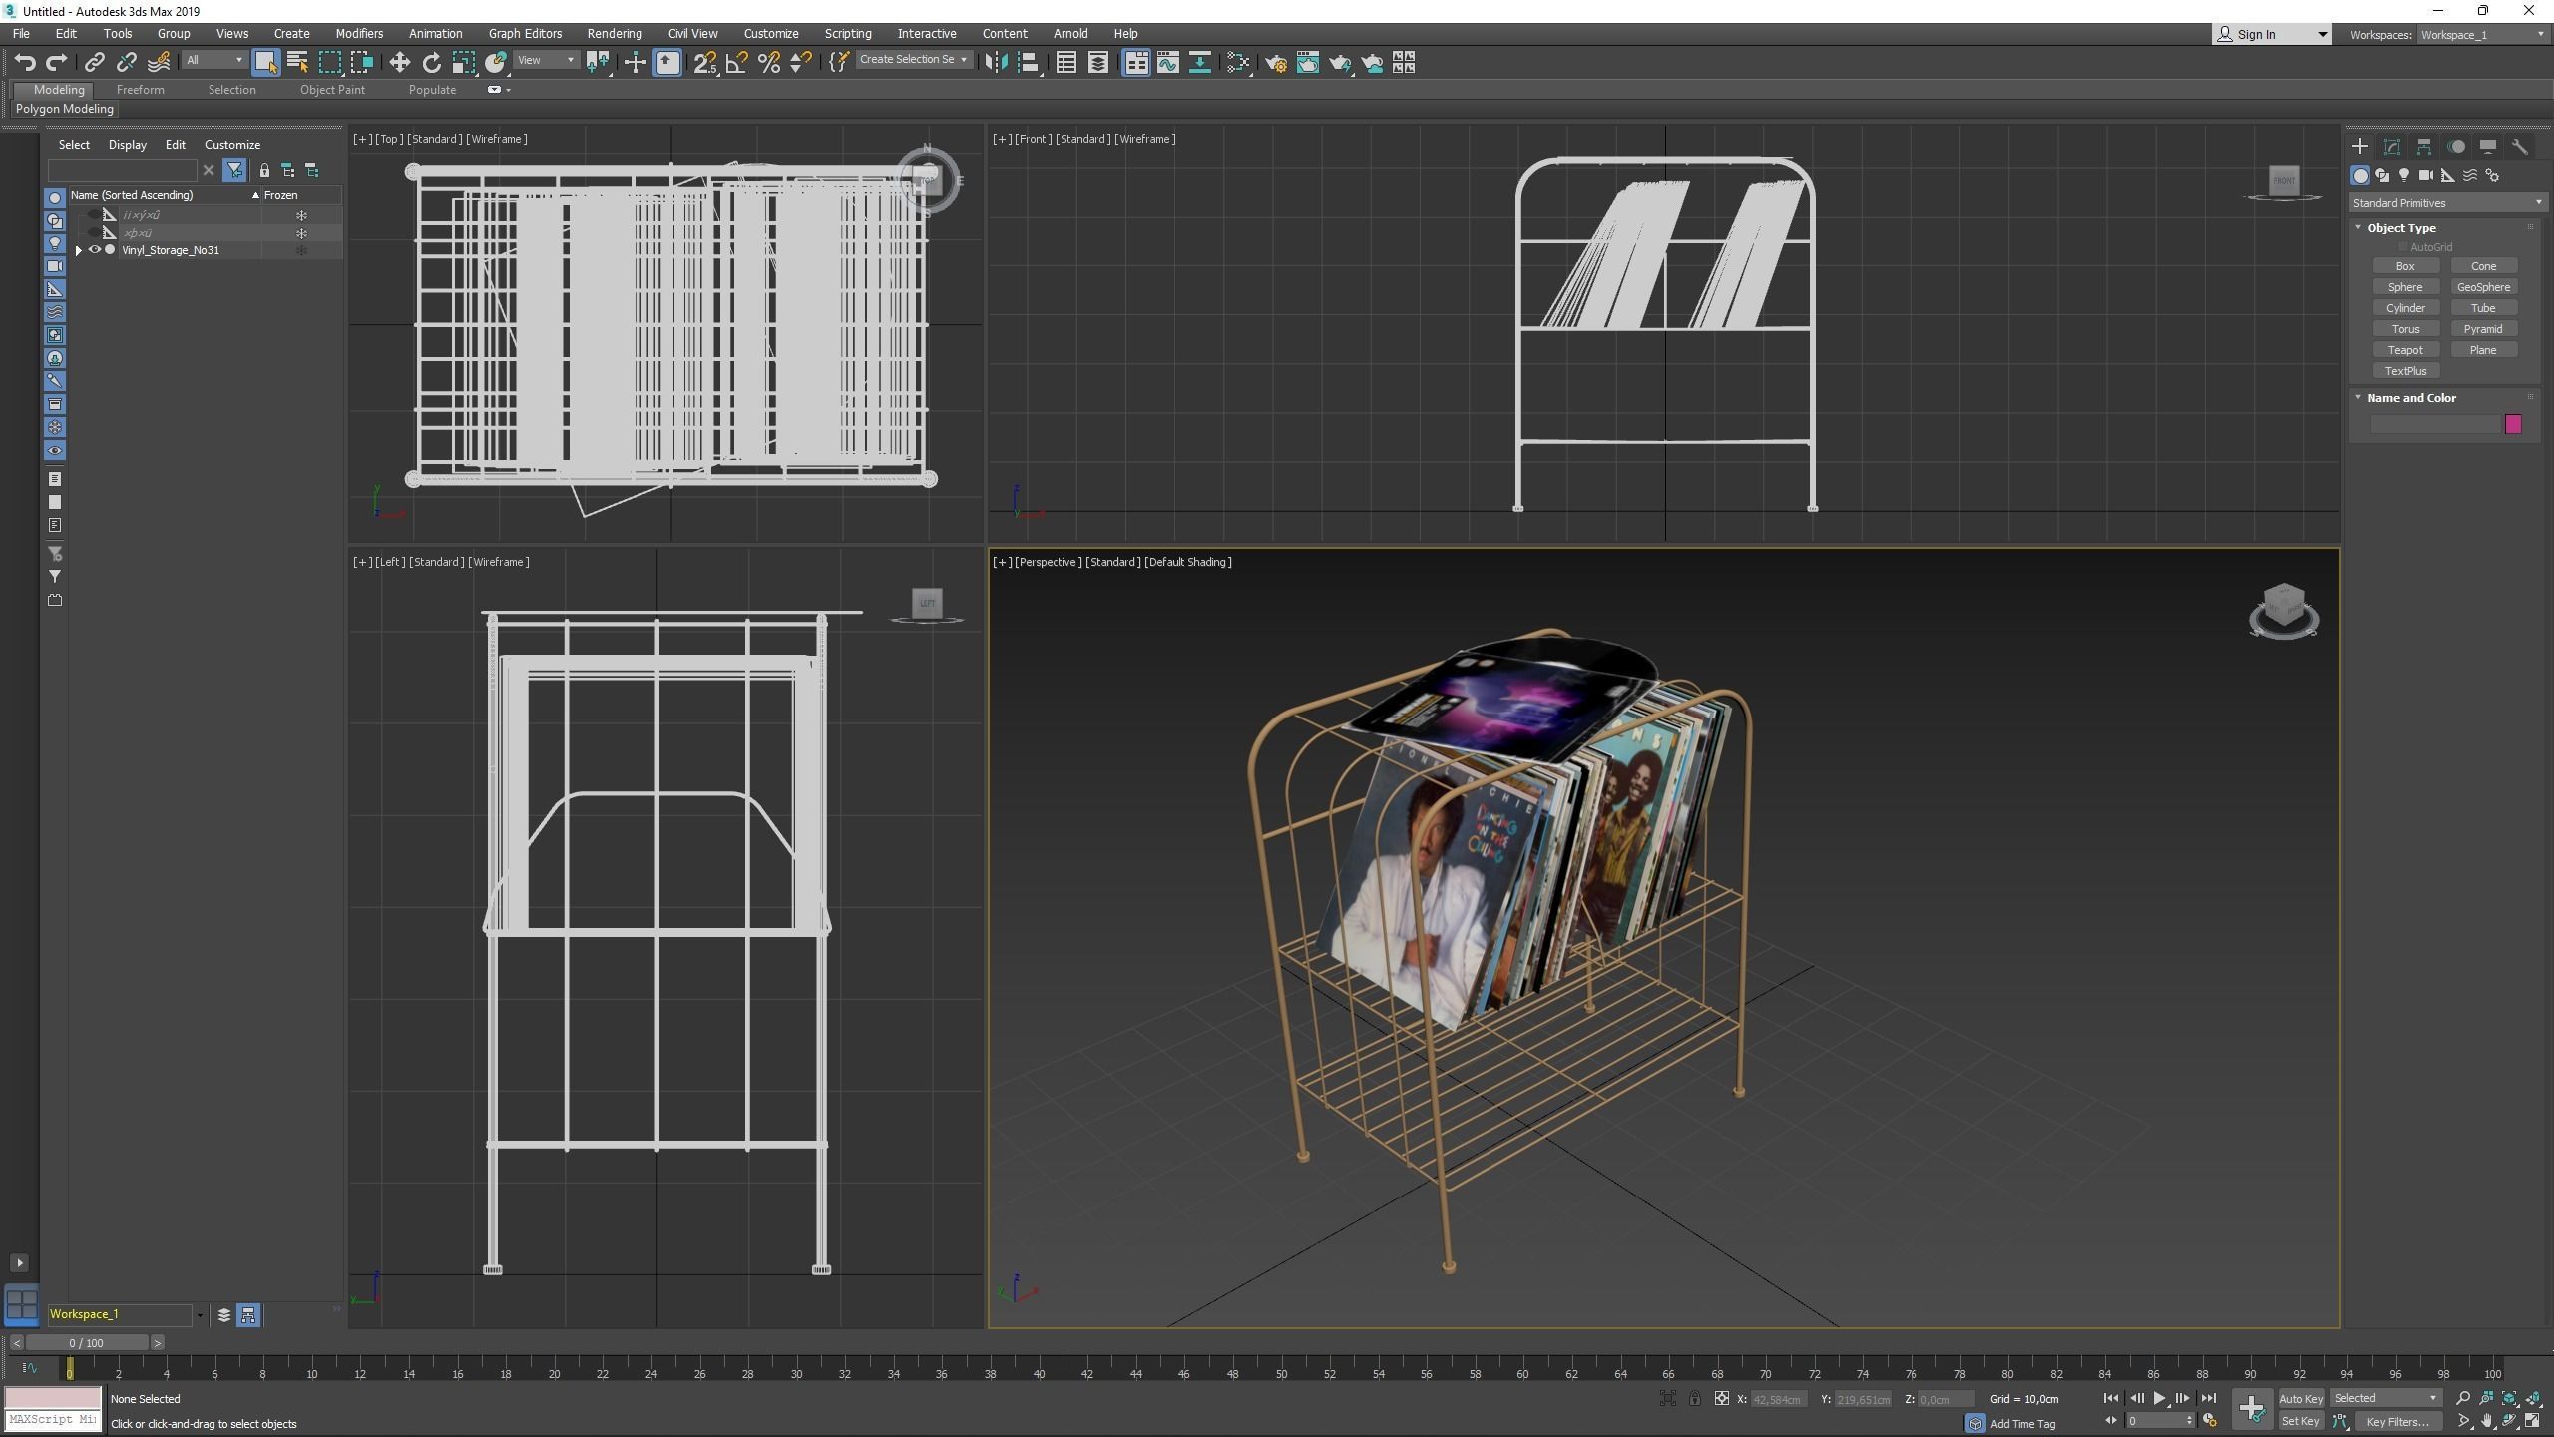
Task: Create a Teapot primitive
Action: tap(2405, 350)
